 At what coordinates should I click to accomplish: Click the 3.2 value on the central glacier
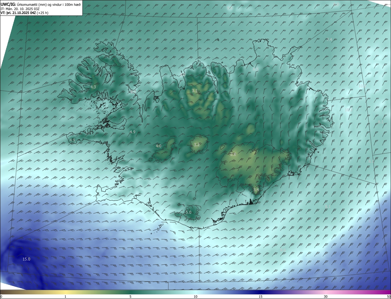197,145
